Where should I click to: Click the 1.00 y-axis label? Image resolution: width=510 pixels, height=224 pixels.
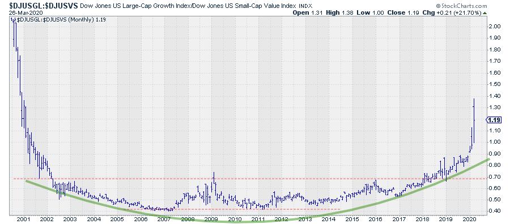tap(494, 142)
